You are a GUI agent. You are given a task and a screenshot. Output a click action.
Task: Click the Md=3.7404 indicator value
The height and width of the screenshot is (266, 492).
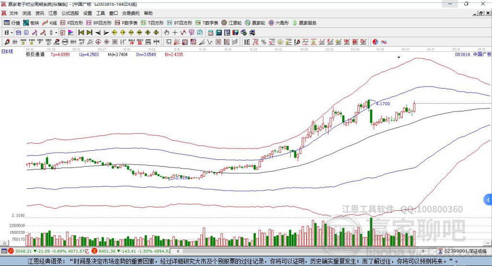(118, 54)
